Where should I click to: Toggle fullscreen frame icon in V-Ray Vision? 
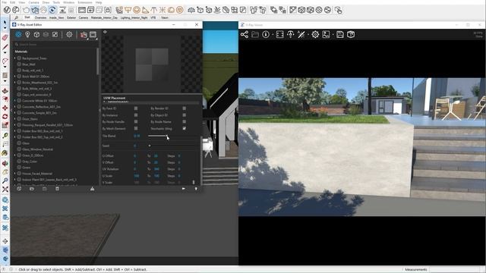click(x=279, y=34)
